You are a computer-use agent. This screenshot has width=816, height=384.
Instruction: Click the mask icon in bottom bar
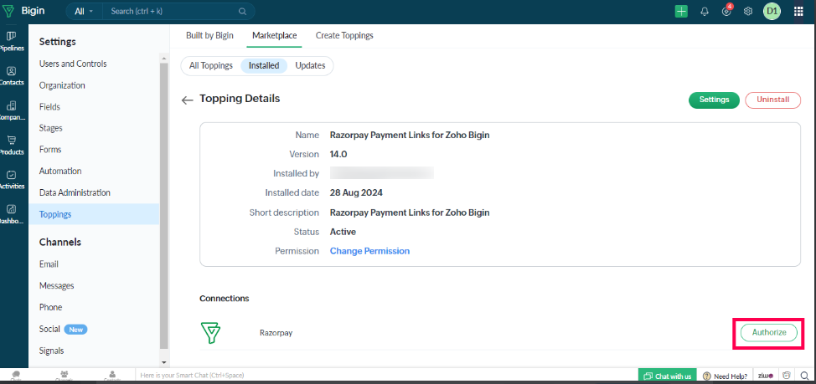788,376
